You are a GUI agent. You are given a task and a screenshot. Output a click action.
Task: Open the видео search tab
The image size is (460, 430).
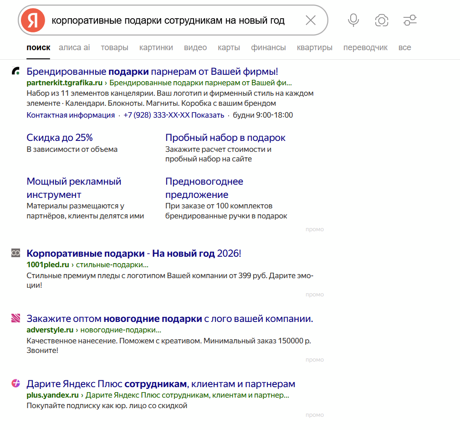[195, 47]
